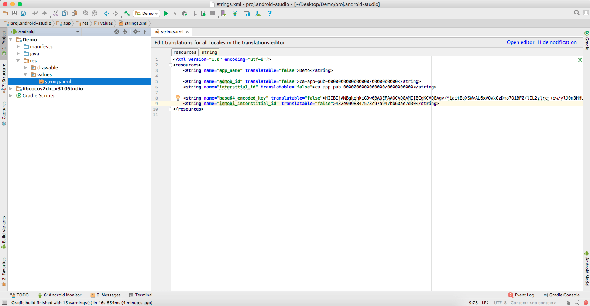
Task: Click the intention lightbulb on line 8
Action: [x=178, y=98]
